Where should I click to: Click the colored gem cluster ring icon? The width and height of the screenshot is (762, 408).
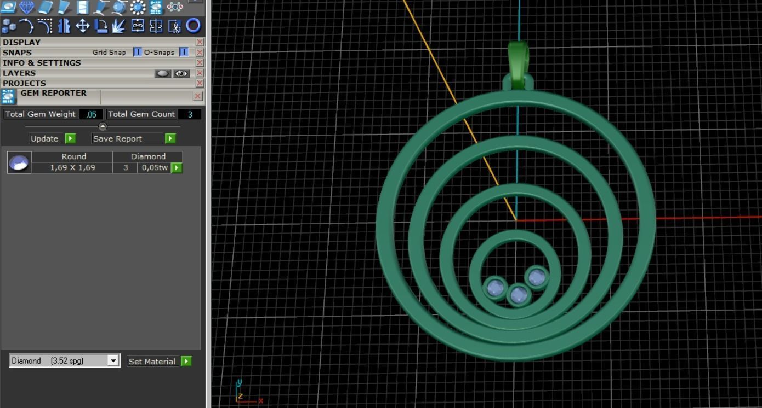click(175, 7)
